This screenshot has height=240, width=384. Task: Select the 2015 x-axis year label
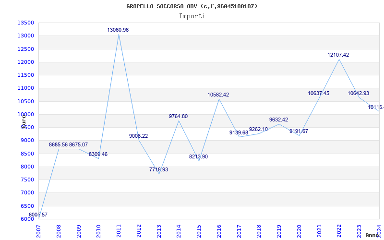coord(199,231)
